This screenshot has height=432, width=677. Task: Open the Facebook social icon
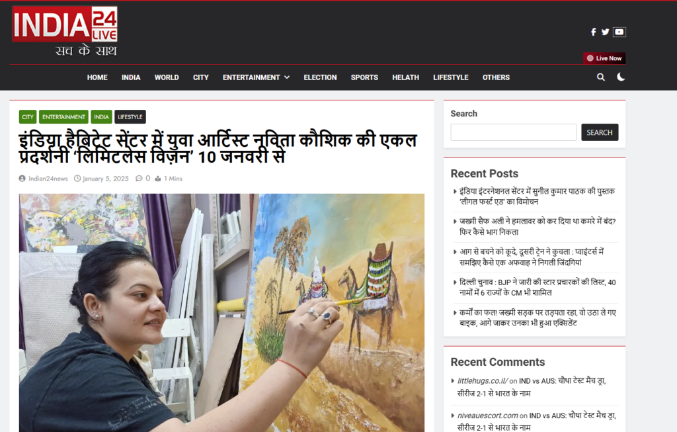594,32
